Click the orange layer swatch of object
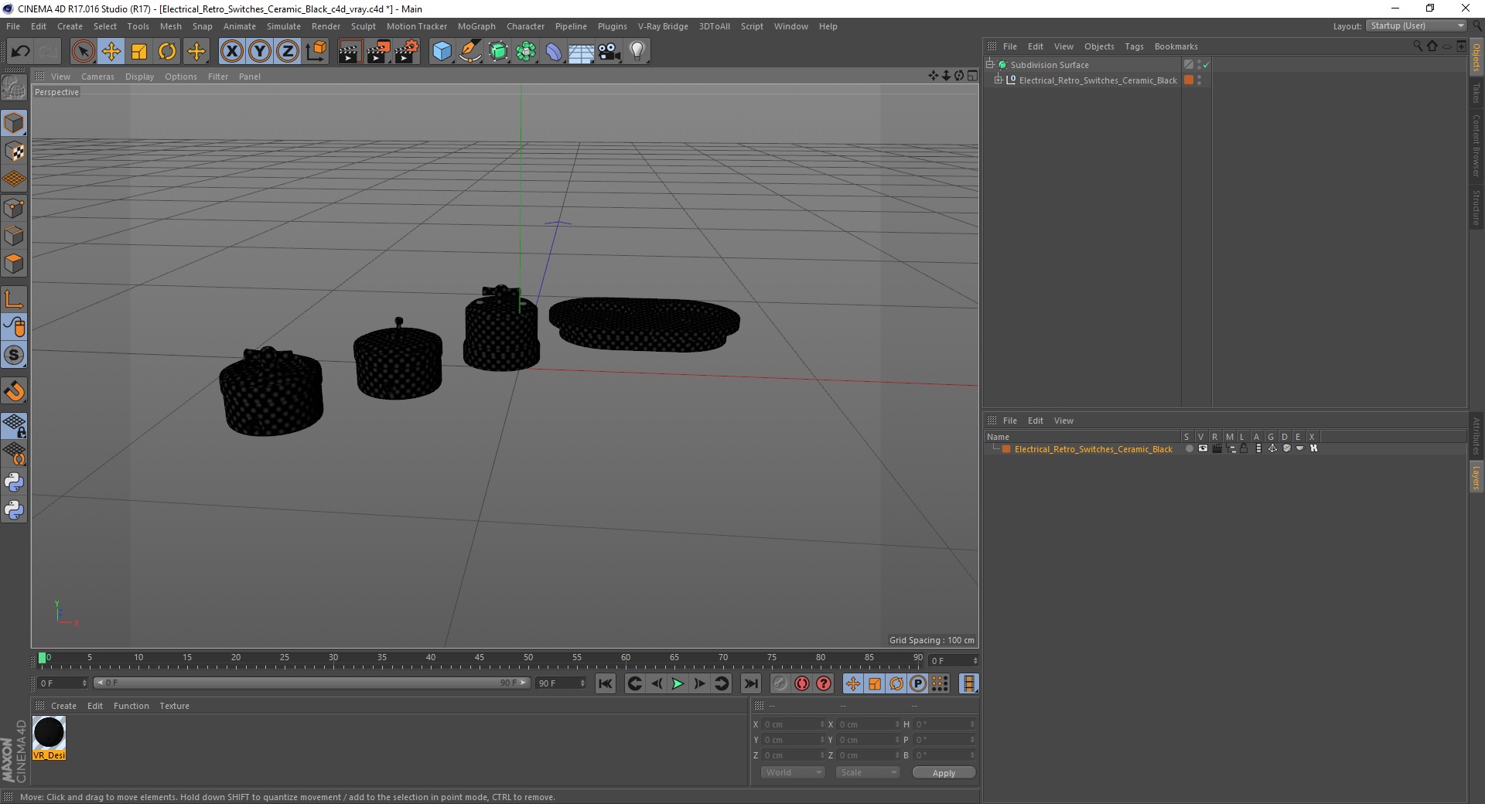This screenshot has width=1485, height=804. (x=1189, y=80)
